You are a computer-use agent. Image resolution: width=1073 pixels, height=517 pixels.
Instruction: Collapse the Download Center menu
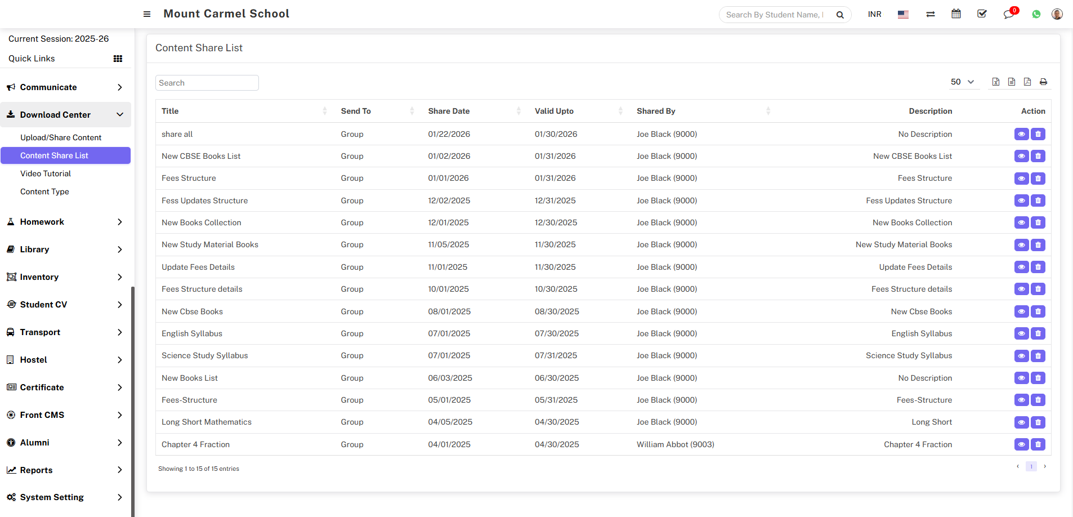65,115
